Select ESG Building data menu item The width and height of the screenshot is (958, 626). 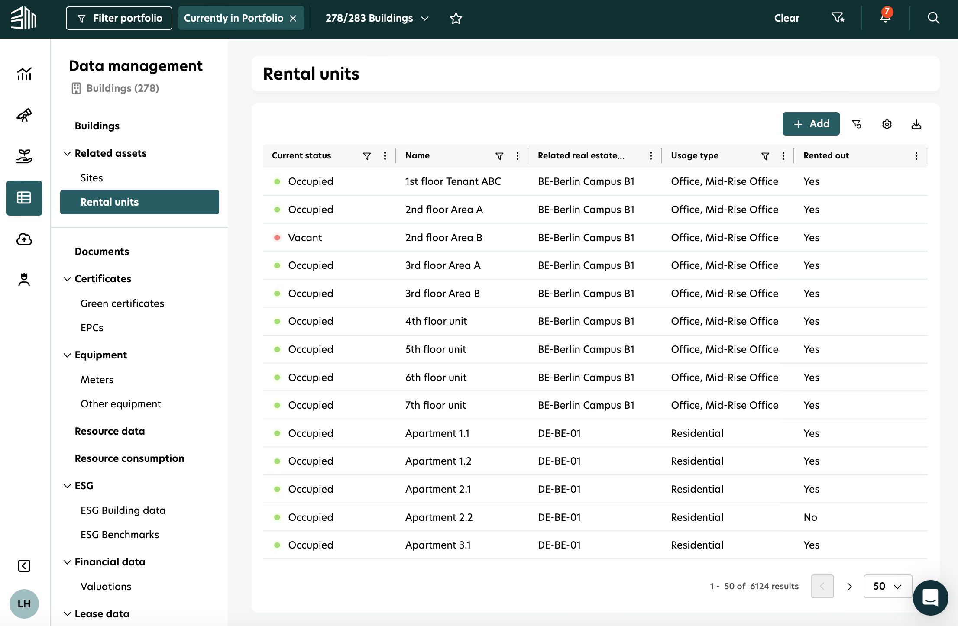click(x=123, y=510)
